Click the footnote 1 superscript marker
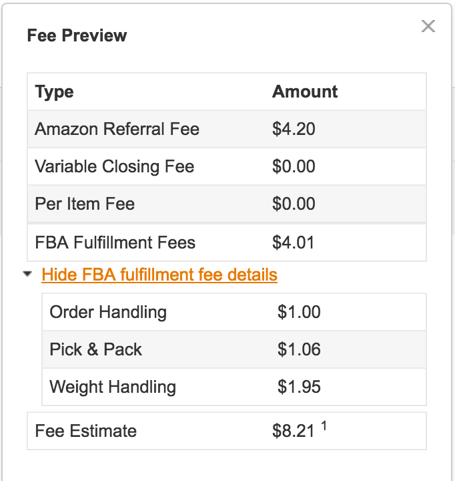This screenshot has width=455, height=481. pyautogui.click(x=324, y=426)
